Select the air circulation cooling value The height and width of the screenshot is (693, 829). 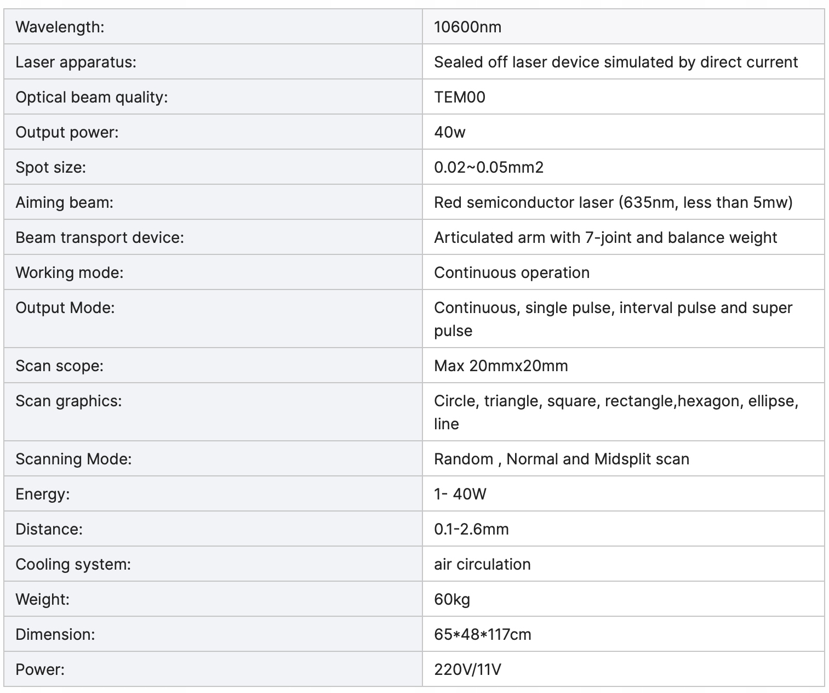click(482, 564)
